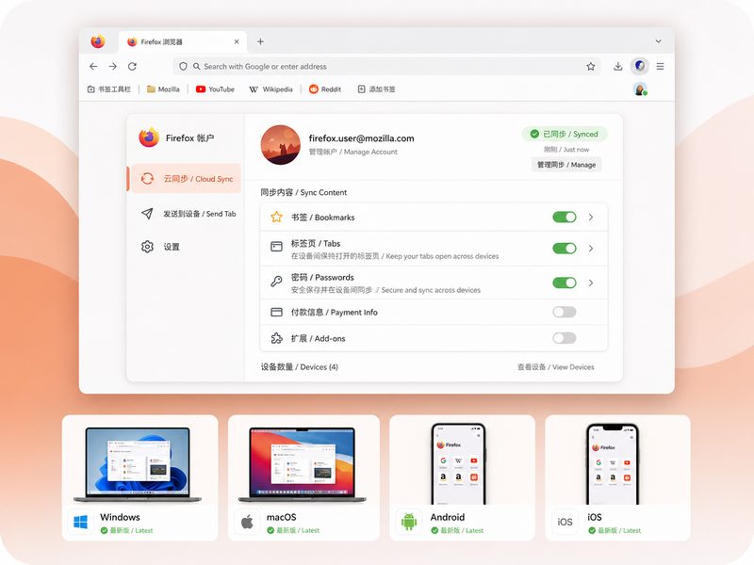Select 云同步 / Cloud Sync in sidebar
Viewport: 754px width, 565px height.
click(x=186, y=178)
